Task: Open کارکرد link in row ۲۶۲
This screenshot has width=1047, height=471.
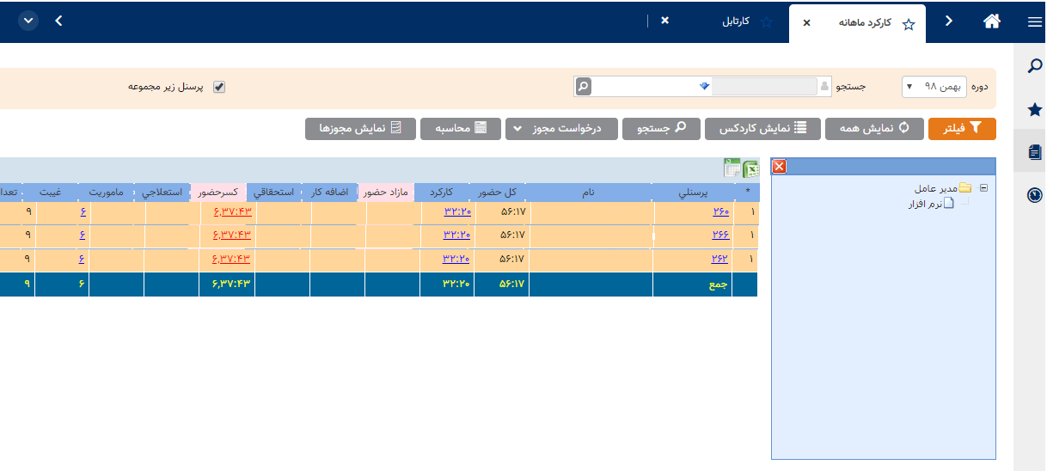Action: tap(457, 259)
